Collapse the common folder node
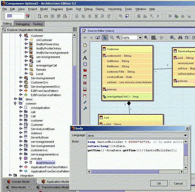 tap(15, 103)
